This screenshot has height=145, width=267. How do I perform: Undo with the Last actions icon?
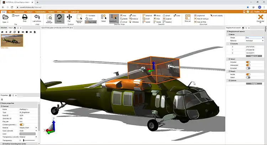[x=37, y=18]
